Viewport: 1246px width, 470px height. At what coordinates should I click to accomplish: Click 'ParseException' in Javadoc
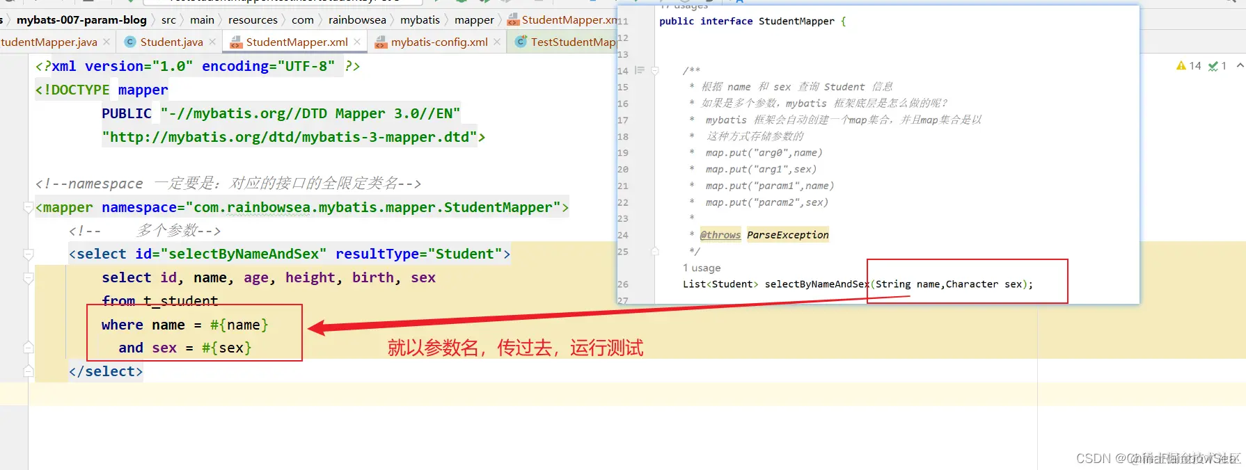pyautogui.click(x=788, y=235)
